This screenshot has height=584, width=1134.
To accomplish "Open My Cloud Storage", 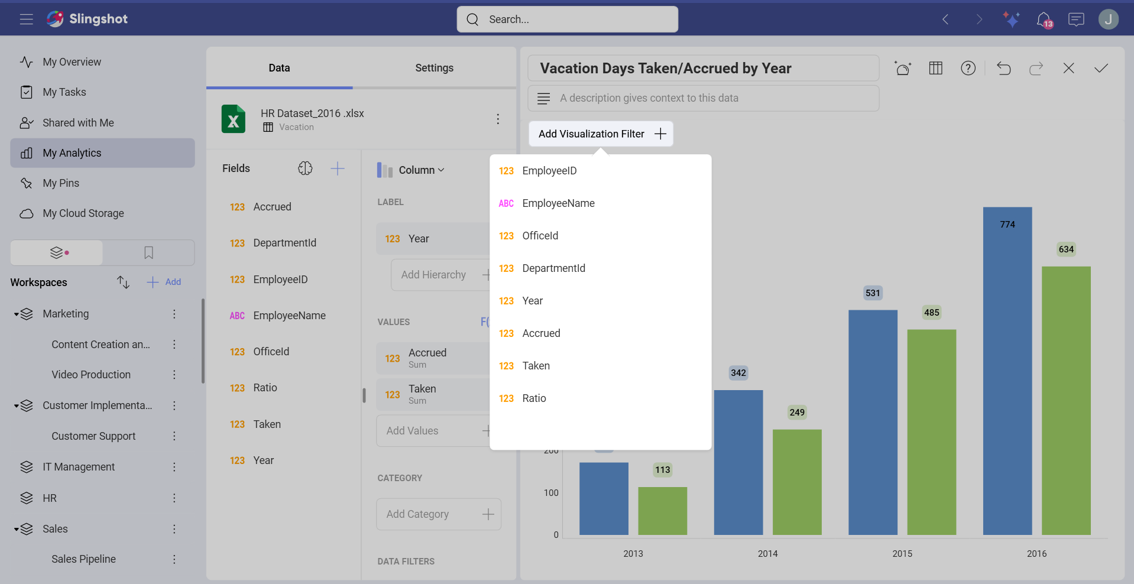I will click(102, 213).
